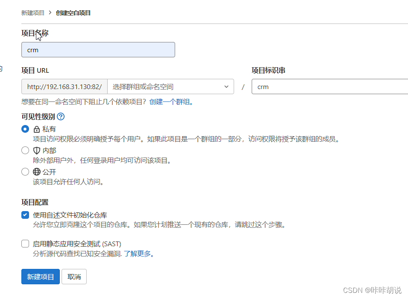
Task: Open the 选择群组或命名空间 dropdown
Action: click(171, 86)
